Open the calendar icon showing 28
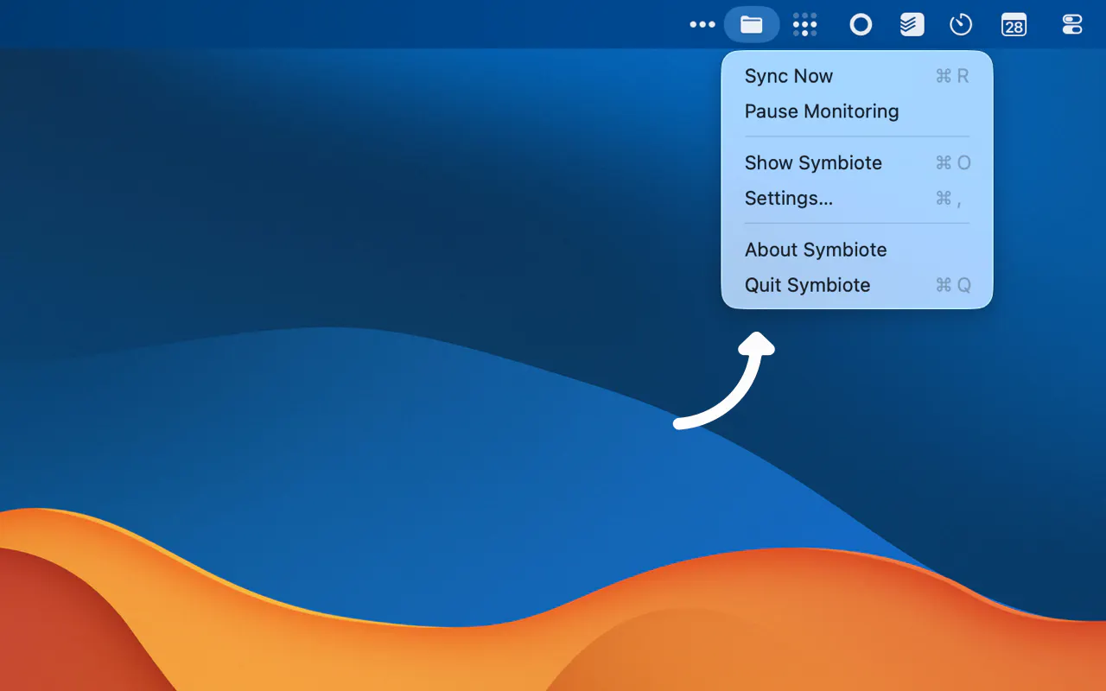Screen dimensions: 1106x691 pos(1014,24)
